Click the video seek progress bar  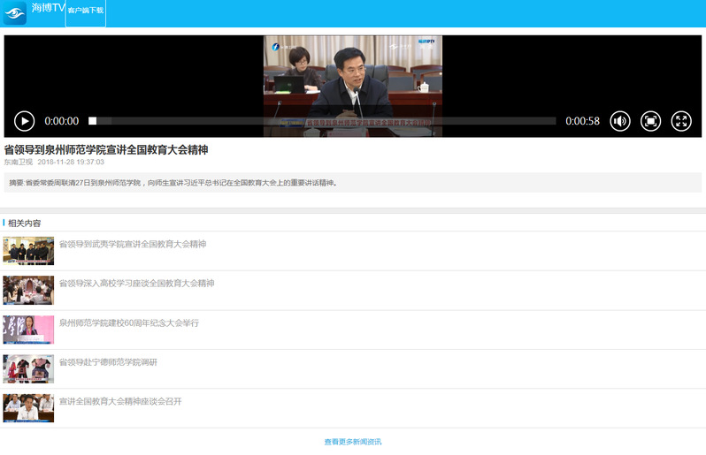(x=323, y=121)
